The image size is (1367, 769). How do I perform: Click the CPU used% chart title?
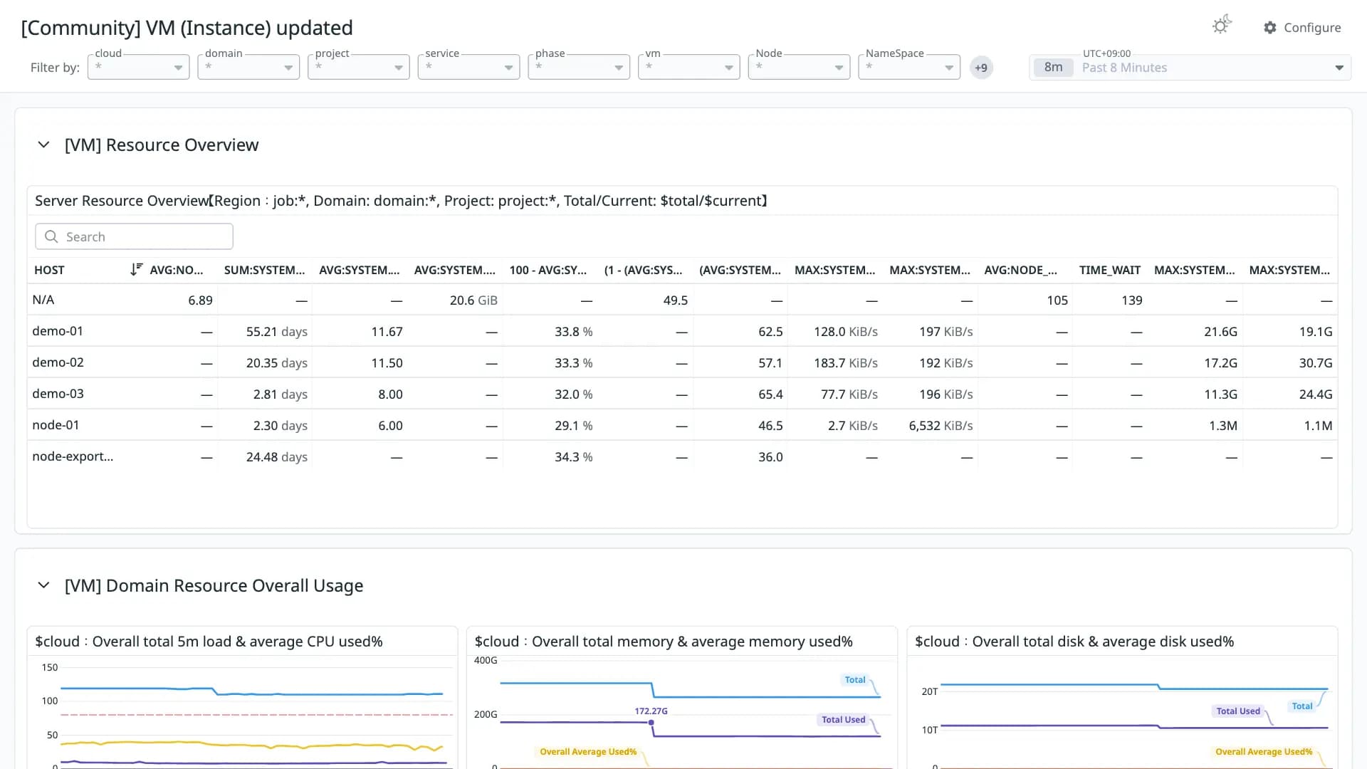(x=209, y=642)
